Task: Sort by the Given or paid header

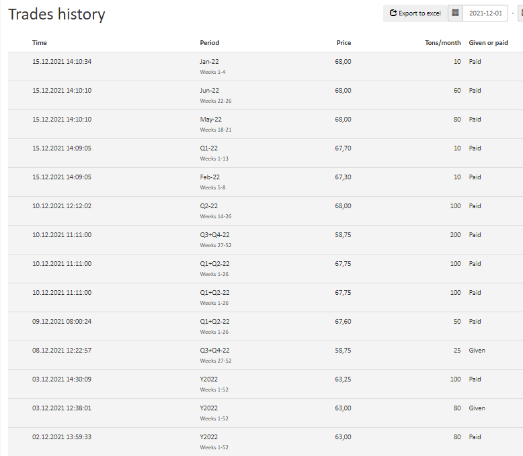Action: point(488,43)
